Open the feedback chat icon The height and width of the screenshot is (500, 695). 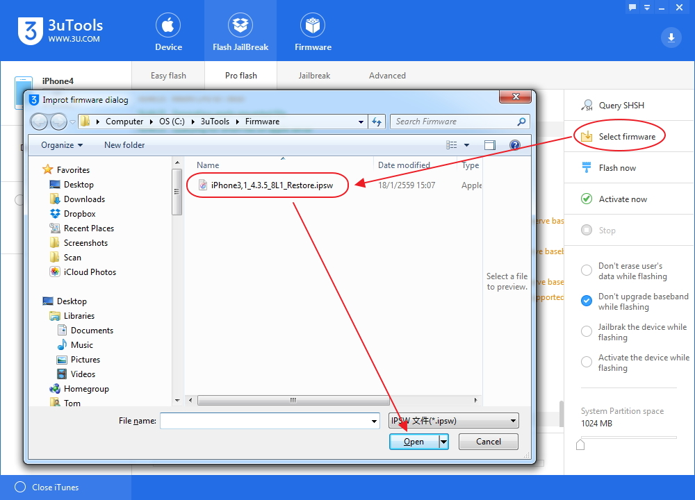click(632, 8)
